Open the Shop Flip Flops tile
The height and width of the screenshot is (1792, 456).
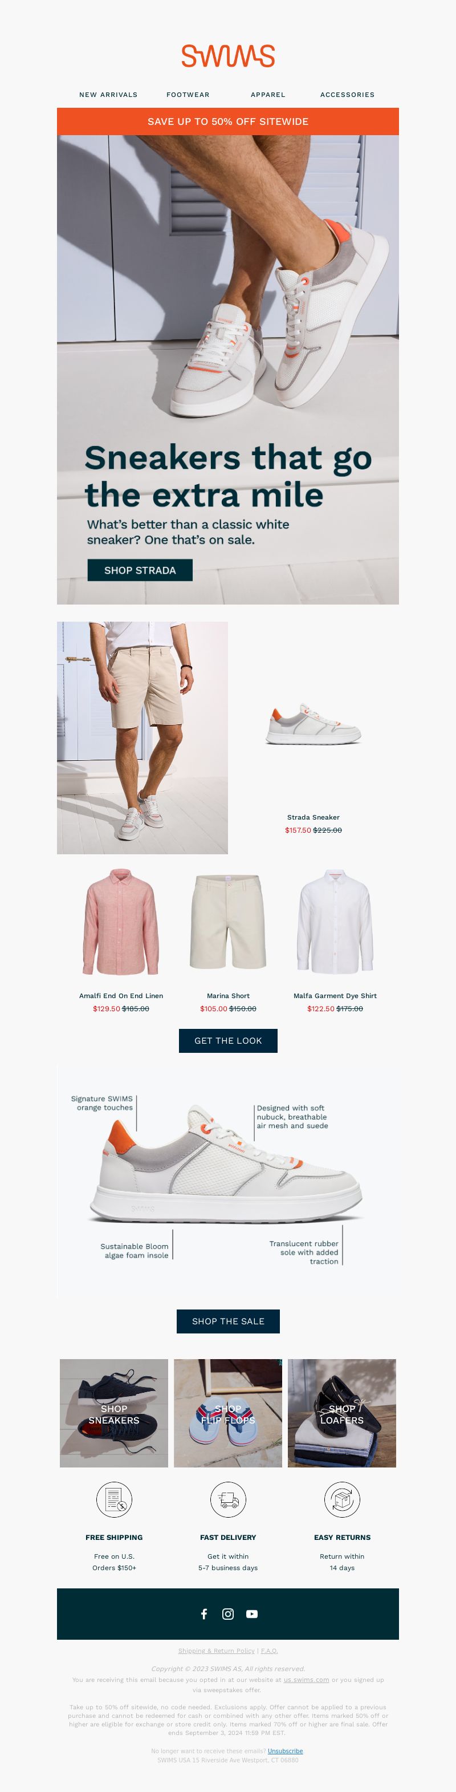(x=228, y=1413)
